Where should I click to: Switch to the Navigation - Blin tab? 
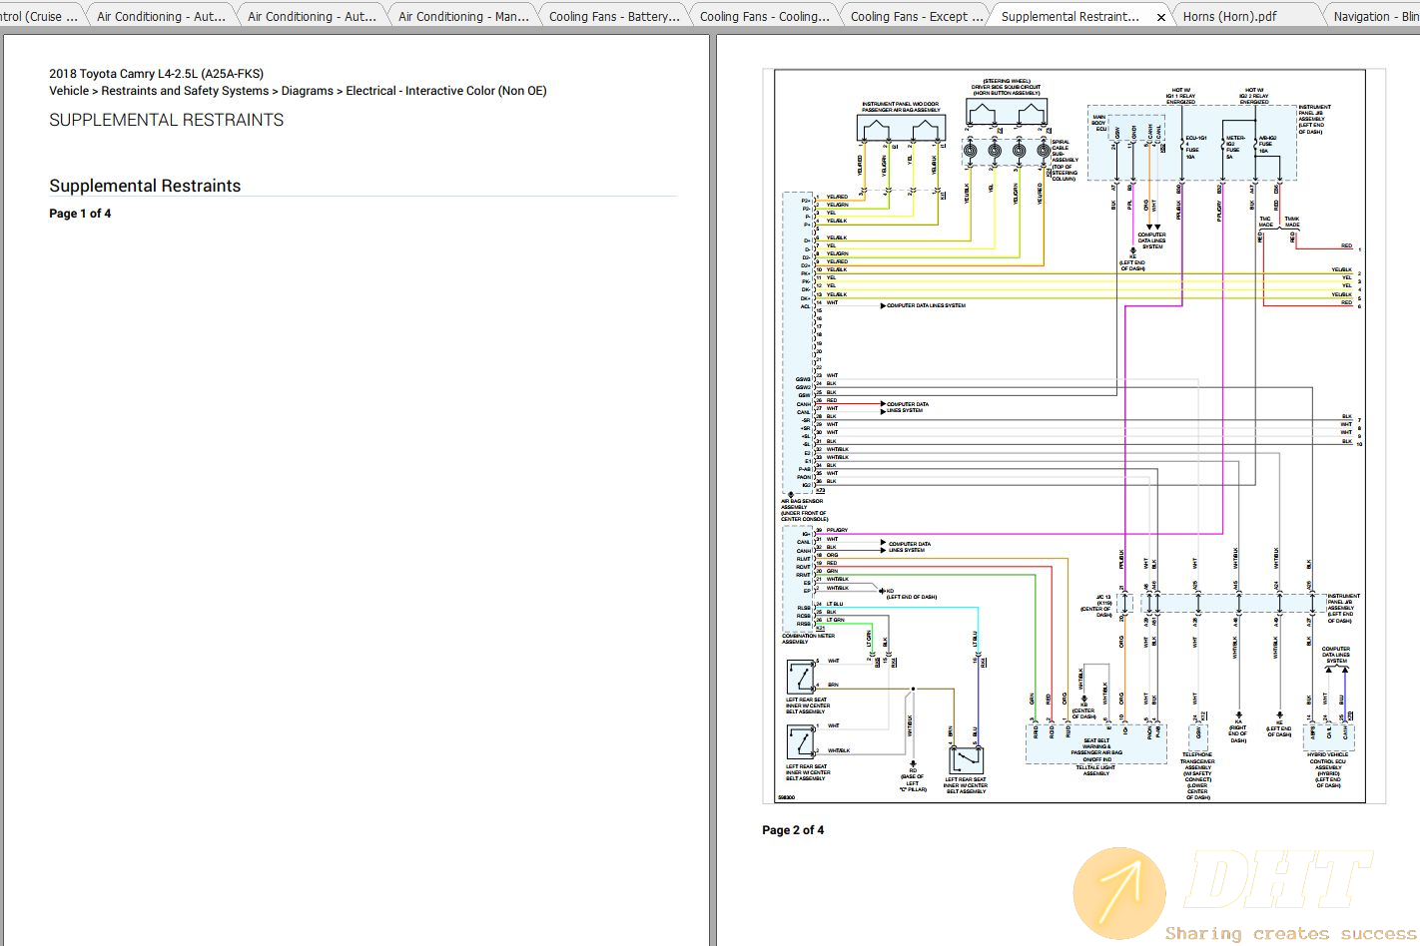click(x=1374, y=16)
